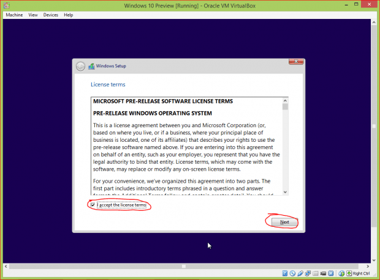Click the VM vertical scrollbar thumb
The width and height of the screenshot is (380, 280).
point(374,126)
